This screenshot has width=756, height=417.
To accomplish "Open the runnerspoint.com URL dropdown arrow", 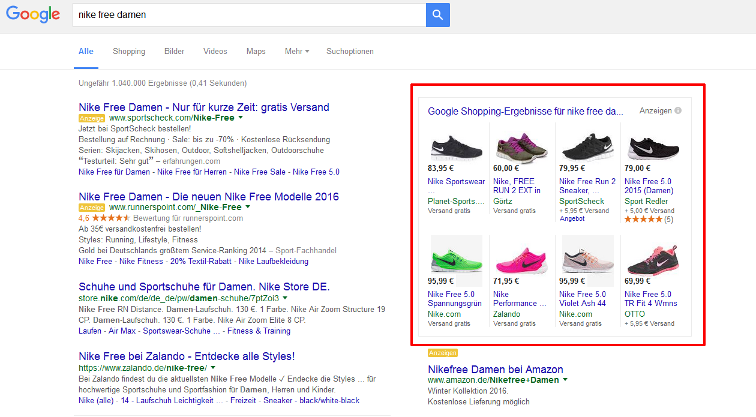I will (x=247, y=208).
